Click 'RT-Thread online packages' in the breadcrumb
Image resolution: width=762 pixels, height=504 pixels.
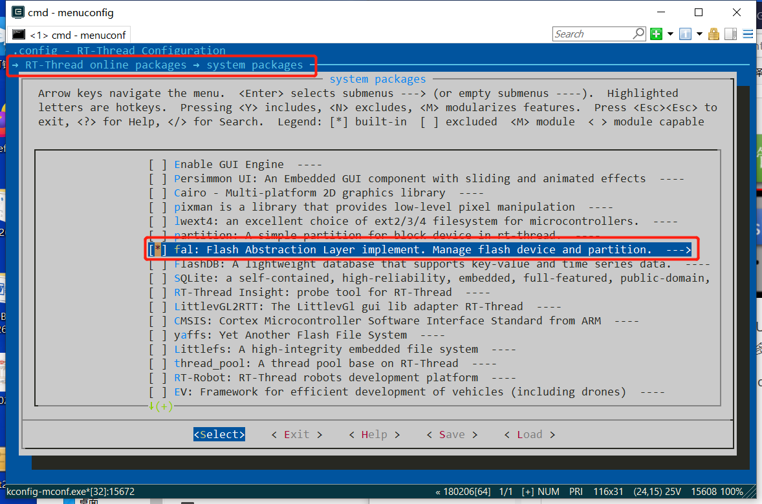click(x=105, y=65)
